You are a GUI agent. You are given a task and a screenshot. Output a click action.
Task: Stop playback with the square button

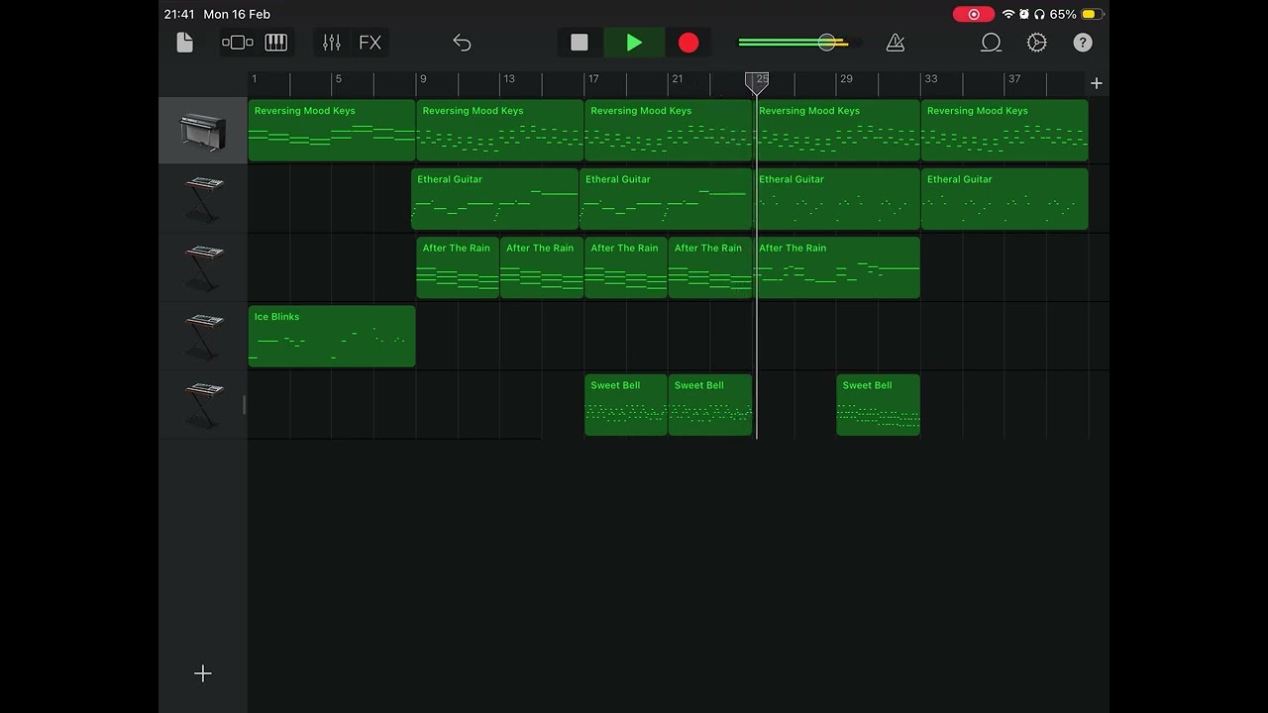coord(580,43)
